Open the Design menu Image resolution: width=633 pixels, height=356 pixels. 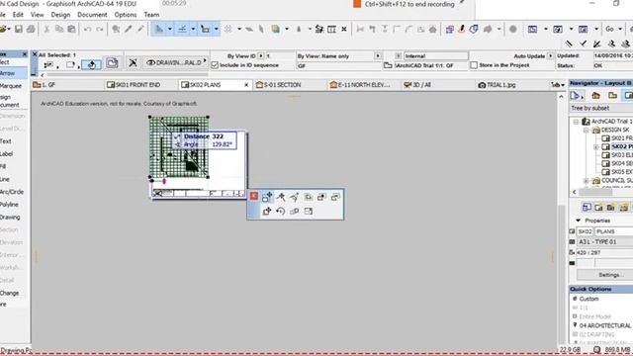point(60,15)
